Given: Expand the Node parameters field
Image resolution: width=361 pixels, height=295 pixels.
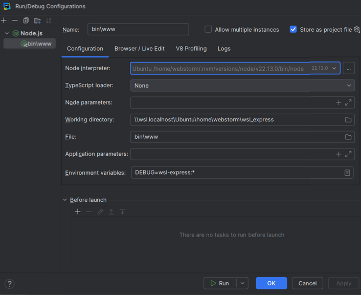Looking at the screenshot, I should tap(348, 102).
